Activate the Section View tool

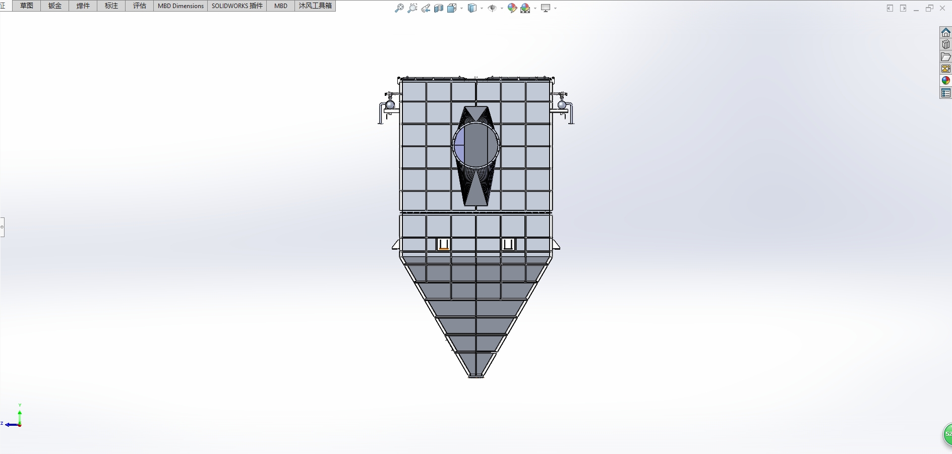tap(439, 8)
